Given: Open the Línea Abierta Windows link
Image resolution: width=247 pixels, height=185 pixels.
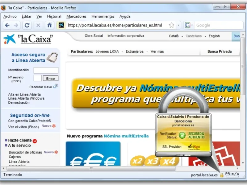Looking at the screenshot, I should [26, 98].
